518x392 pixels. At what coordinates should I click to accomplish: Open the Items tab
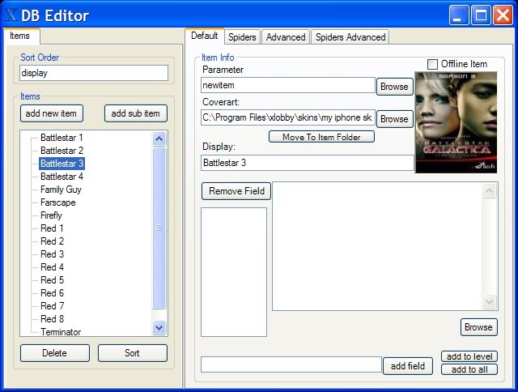point(22,36)
